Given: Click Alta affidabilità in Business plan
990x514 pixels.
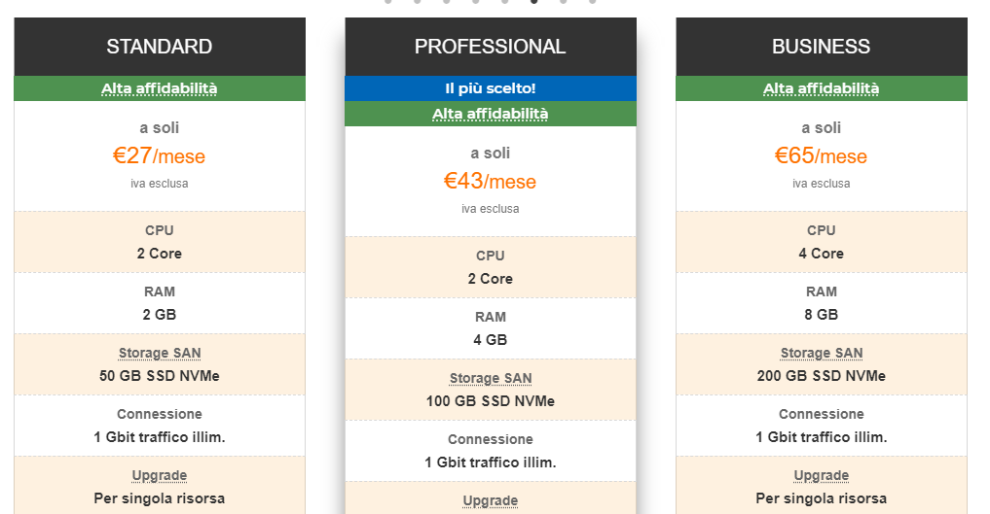Looking at the screenshot, I should (x=822, y=88).
